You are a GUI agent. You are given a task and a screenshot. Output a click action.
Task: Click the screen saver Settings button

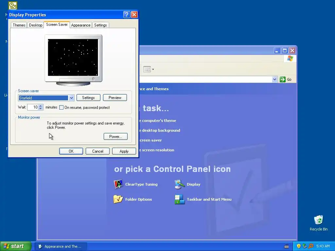point(88,97)
